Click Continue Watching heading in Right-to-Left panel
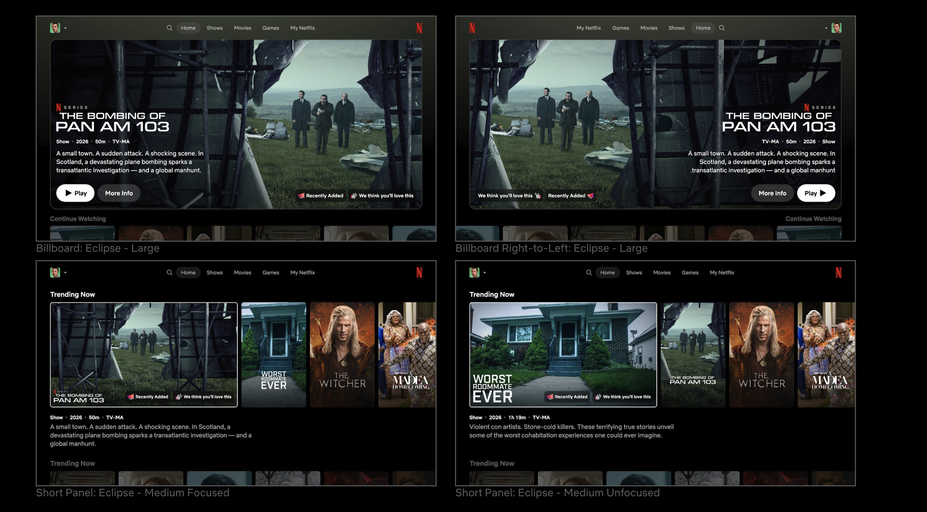 813,219
